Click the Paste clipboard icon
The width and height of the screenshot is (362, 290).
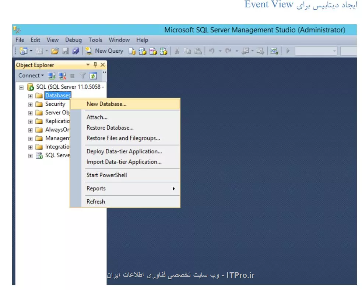click(x=198, y=51)
